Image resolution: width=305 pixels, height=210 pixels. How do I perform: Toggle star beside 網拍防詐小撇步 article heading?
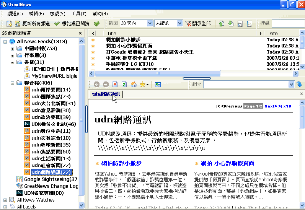pos(97,164)
